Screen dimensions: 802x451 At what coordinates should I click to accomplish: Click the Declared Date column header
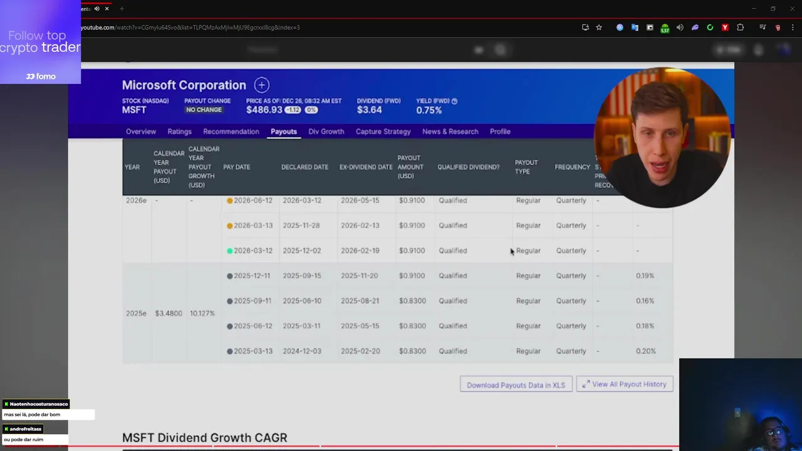[x=305, y=167]
